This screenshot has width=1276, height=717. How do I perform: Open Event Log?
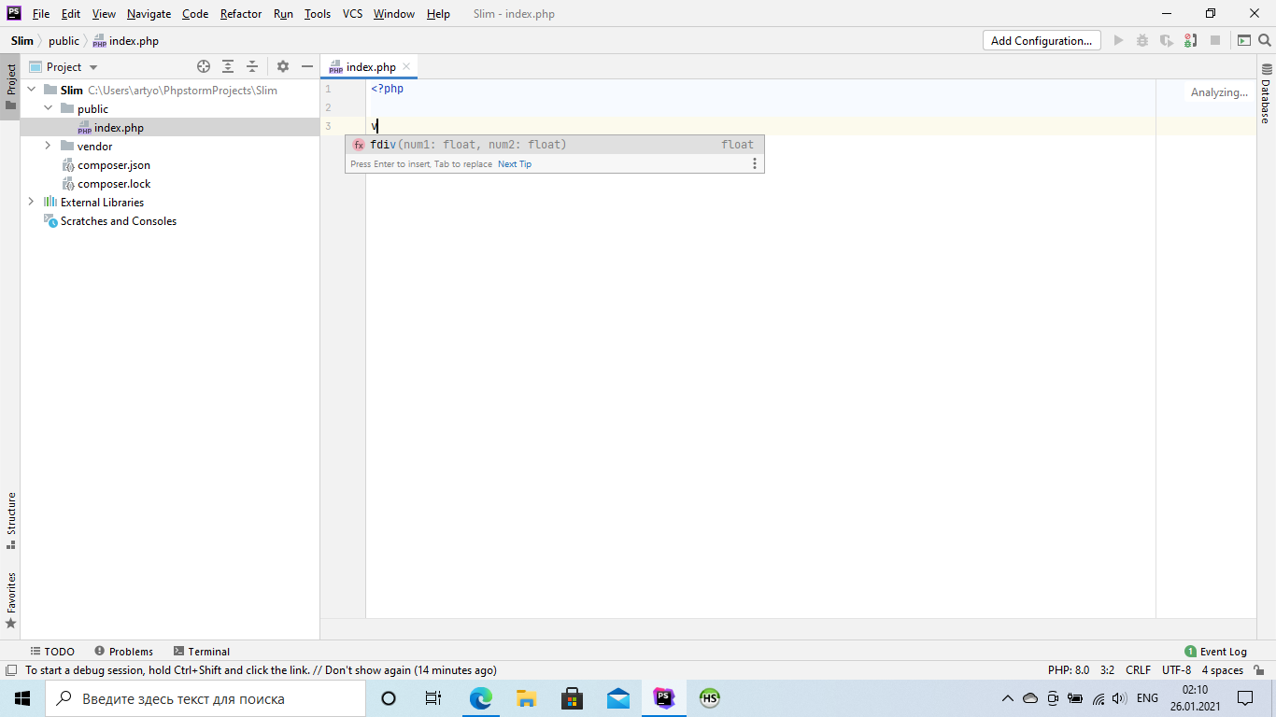(x=1215, y=652)
